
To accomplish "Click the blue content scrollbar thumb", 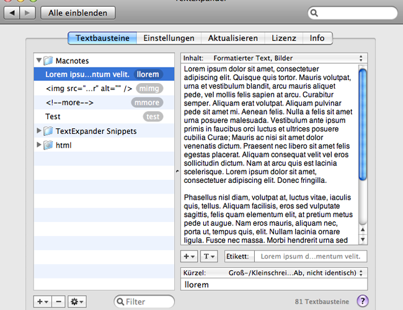I will (x=363, y=125).
